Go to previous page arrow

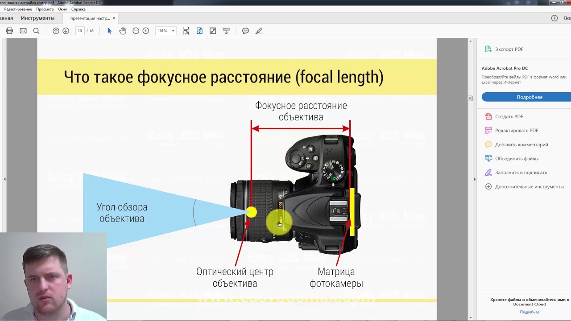(56, 31)
